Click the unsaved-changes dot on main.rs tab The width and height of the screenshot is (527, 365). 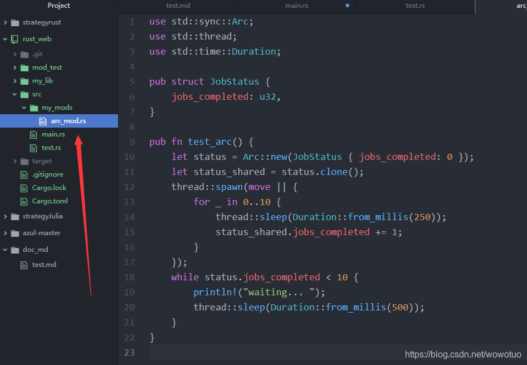[x=347, y=6]
